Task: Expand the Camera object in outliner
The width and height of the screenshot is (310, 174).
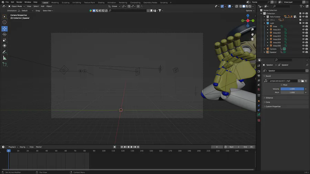Action: [x=265, y=49]
